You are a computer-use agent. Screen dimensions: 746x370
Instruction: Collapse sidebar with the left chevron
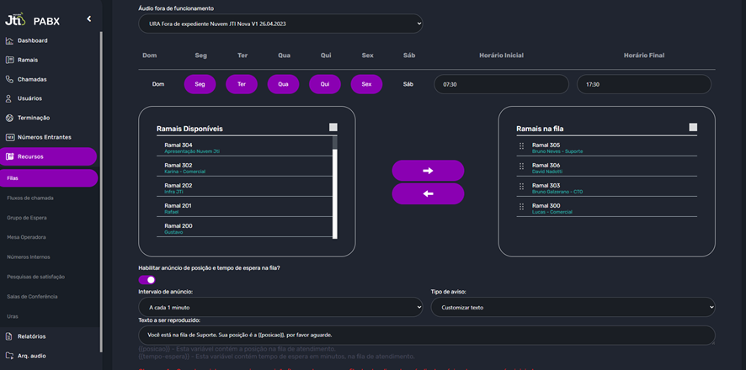pos(88,18)
